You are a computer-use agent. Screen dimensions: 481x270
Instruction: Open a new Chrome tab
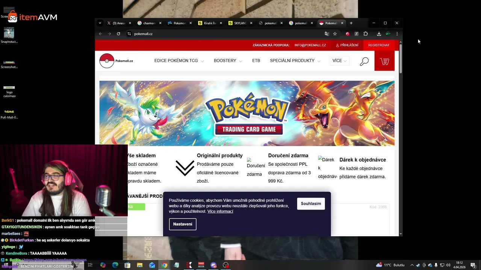pos(351,23)
